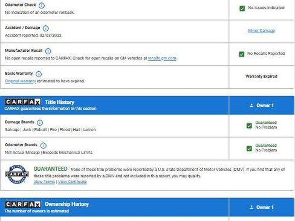
Task: Open the View Certificate link
Action: tap(73, 182)
